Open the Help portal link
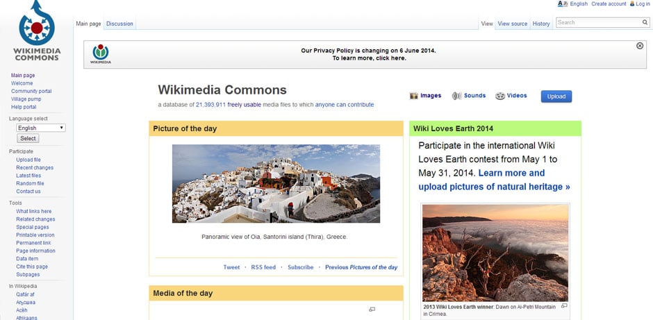Image resolution: width=653 pixels, height=320 pixels. coord(24,107)
